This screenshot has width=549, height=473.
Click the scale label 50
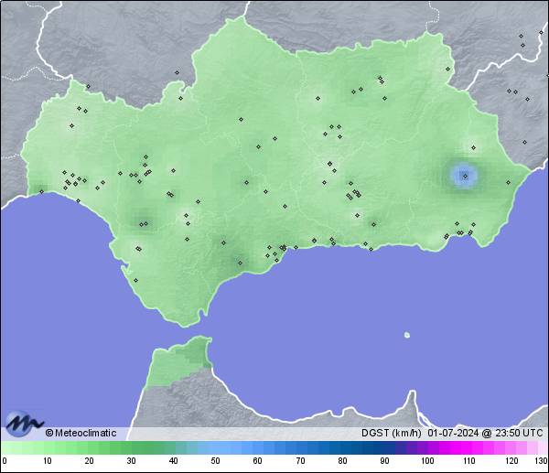[215, 460]
